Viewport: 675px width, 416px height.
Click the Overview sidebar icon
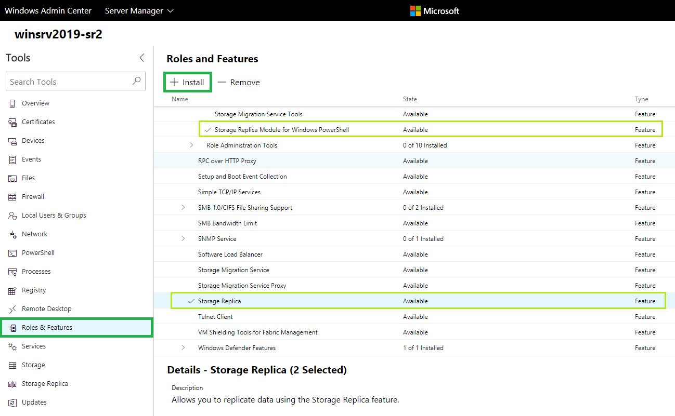tap(12, 103)
